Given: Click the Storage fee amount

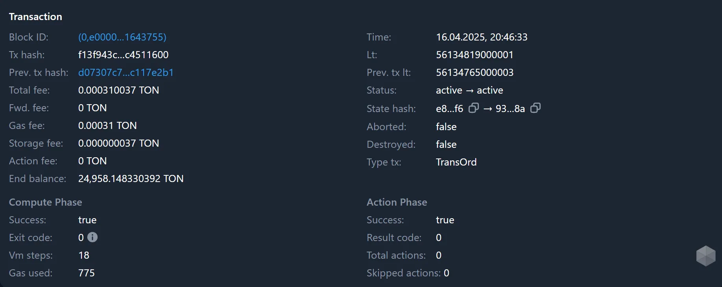Looking at the screenshot, I should pyautogui.click(x=118, y=143).
